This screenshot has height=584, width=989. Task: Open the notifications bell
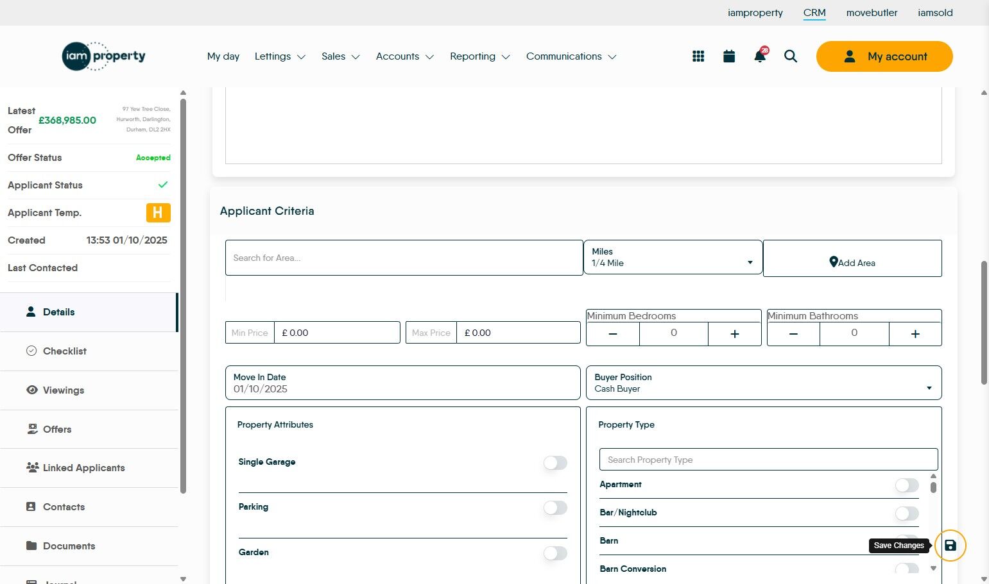click(760, 56)
